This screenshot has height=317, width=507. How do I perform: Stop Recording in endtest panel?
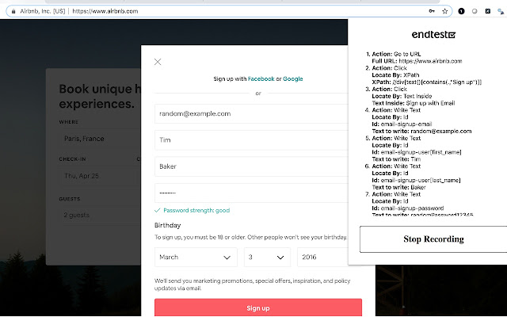click(x=433, y=239)
